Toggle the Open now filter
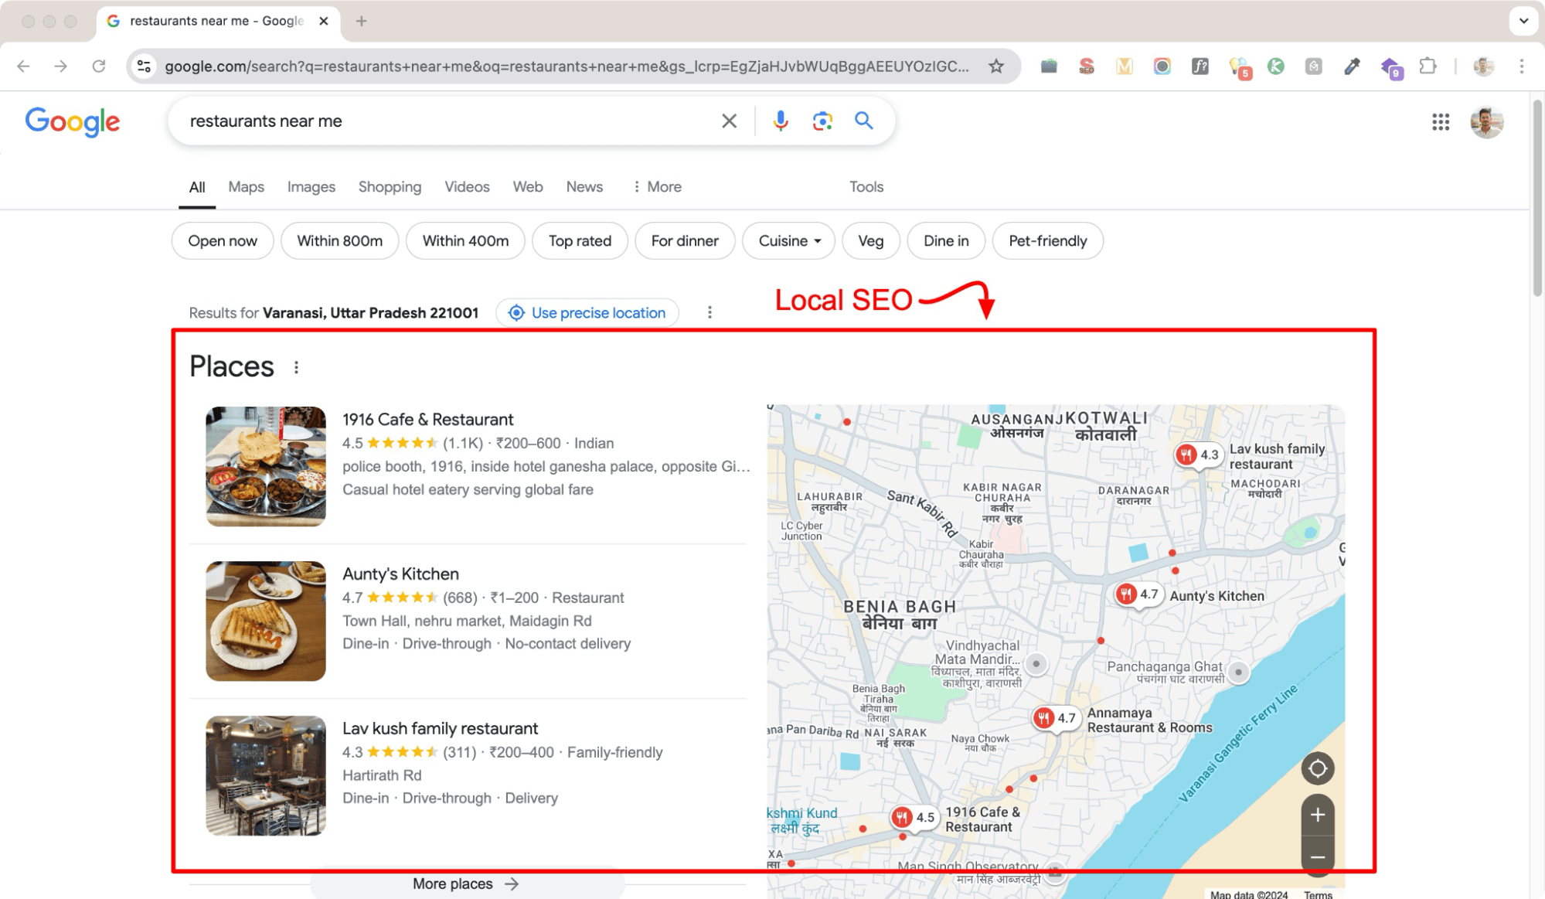This screenshot has height=899, width=1545. [222, 240]
